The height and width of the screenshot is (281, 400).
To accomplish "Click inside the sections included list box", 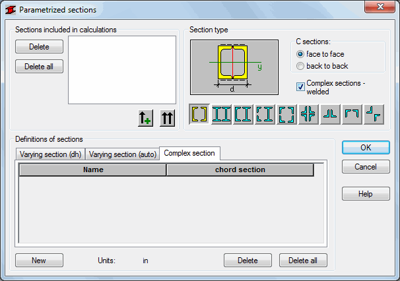I will pyautogui.click(x=122, y=69).
